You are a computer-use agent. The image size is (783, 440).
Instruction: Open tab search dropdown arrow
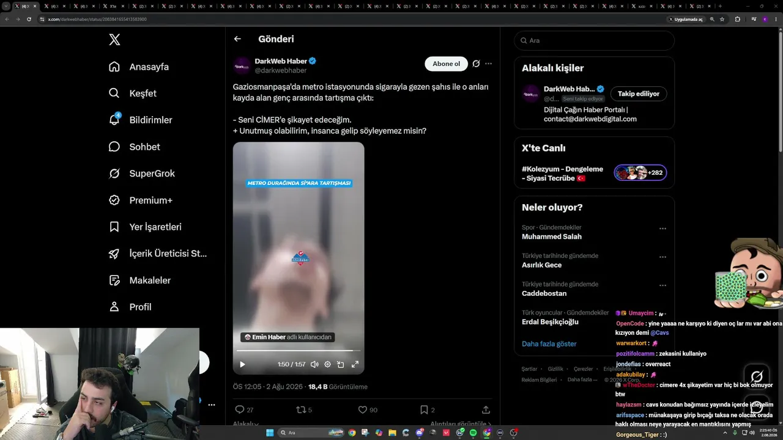coord(6,6)
